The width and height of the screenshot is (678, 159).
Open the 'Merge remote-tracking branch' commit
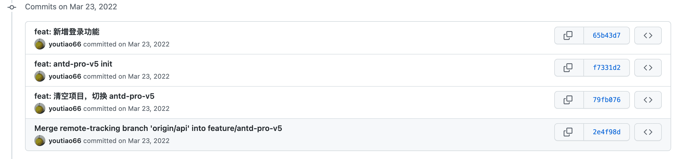[x=158, y=128]
